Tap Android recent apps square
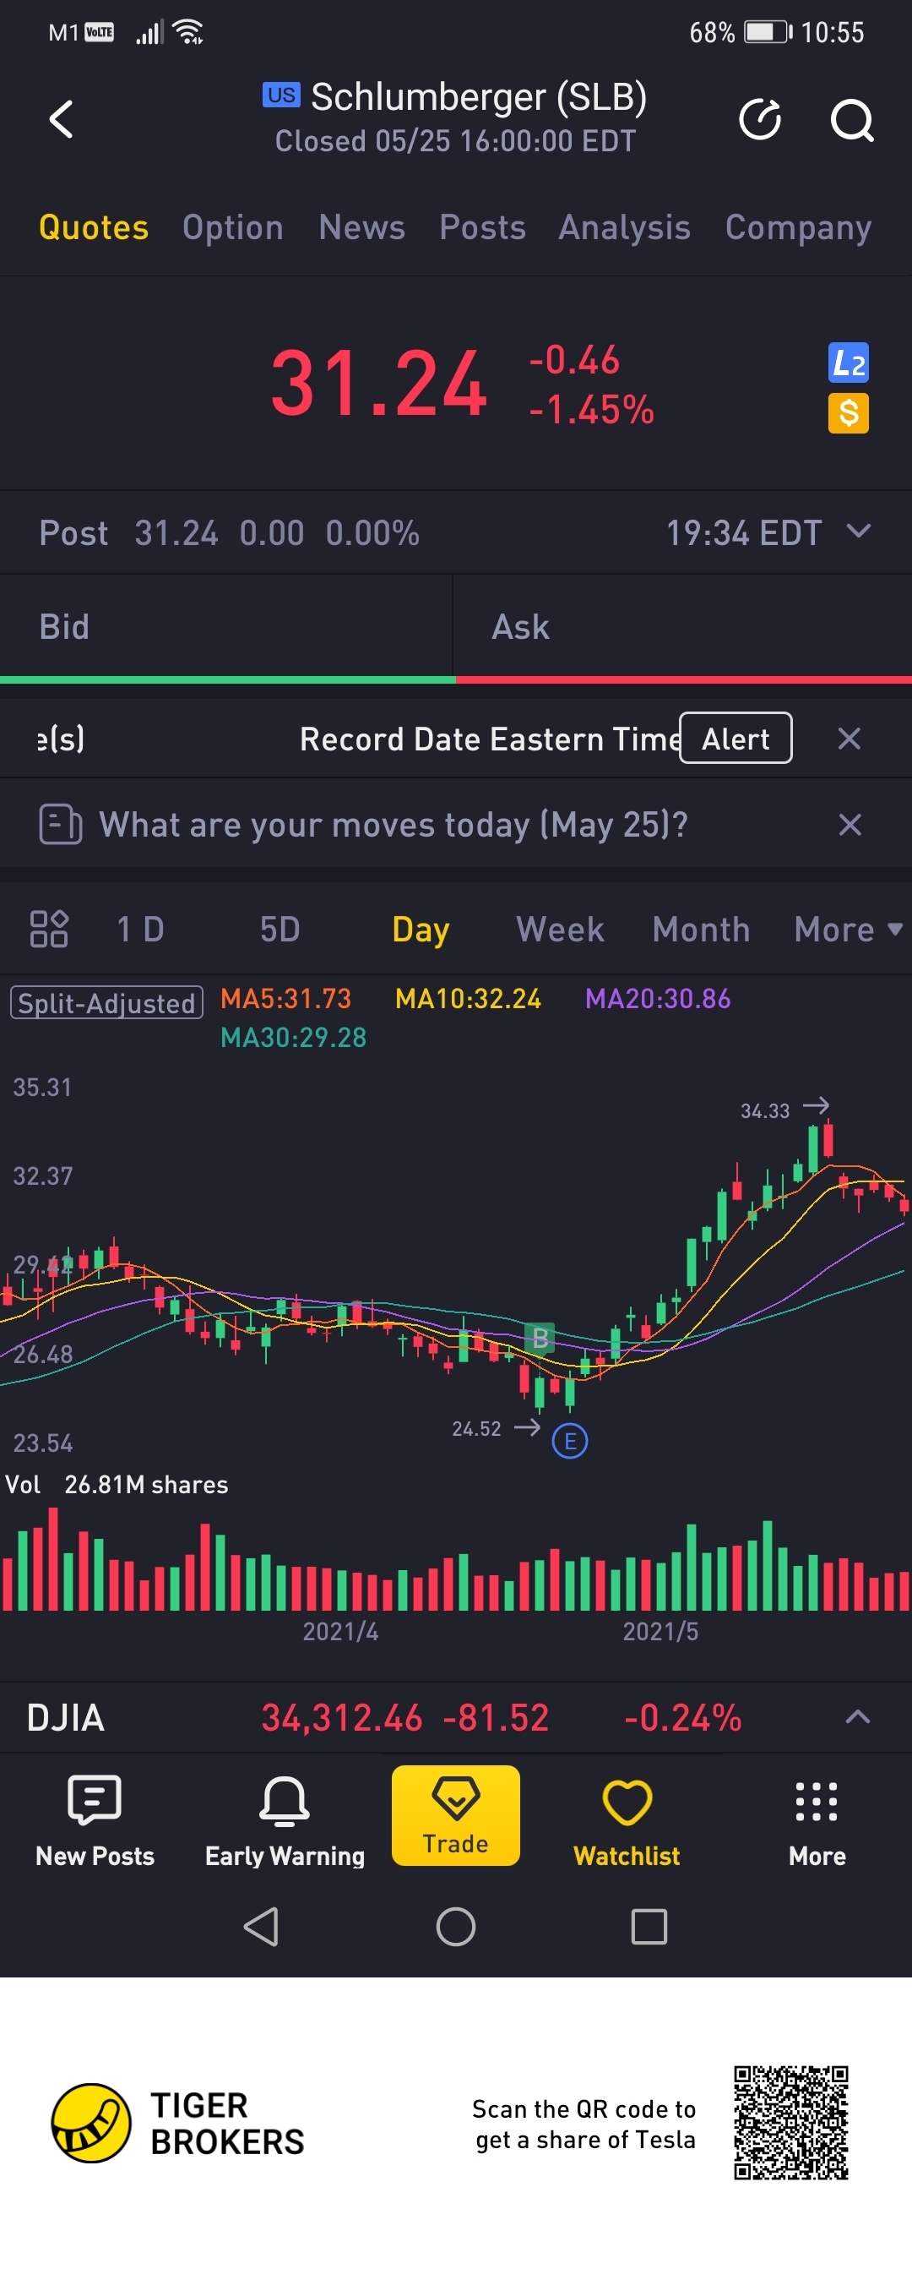This screenshot has width=912, height=2269. (x=649, y=1927)
